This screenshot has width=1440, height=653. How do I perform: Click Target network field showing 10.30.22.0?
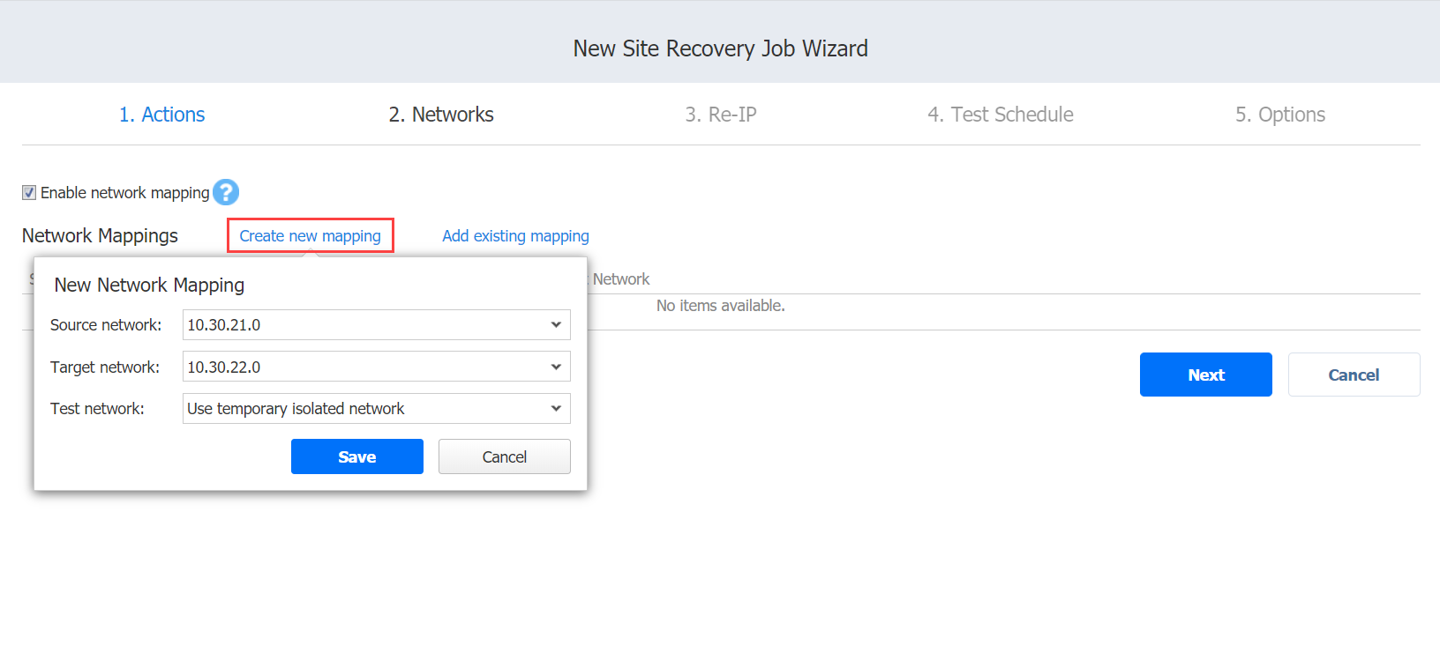click(377, 367)
